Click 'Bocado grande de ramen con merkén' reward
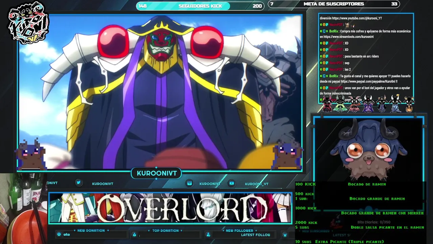 382,213
